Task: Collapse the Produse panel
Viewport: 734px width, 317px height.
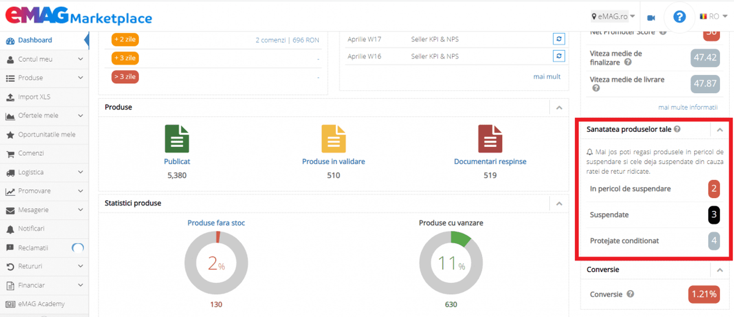Action: (x=559, y=108)
